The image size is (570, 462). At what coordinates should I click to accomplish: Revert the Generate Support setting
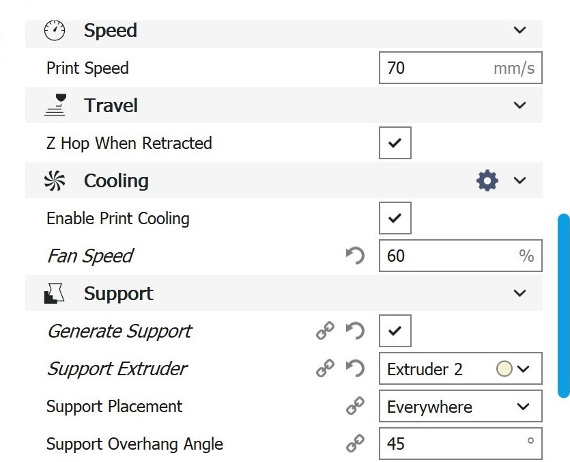[355, 331]
